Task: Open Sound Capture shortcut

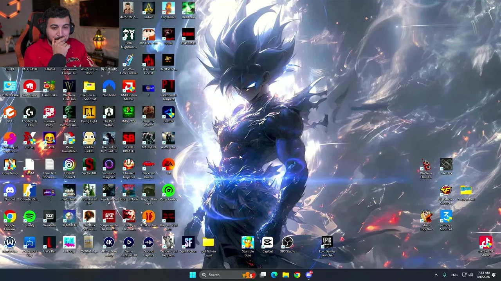Action: pyautogui.click(x=149, y=247)
